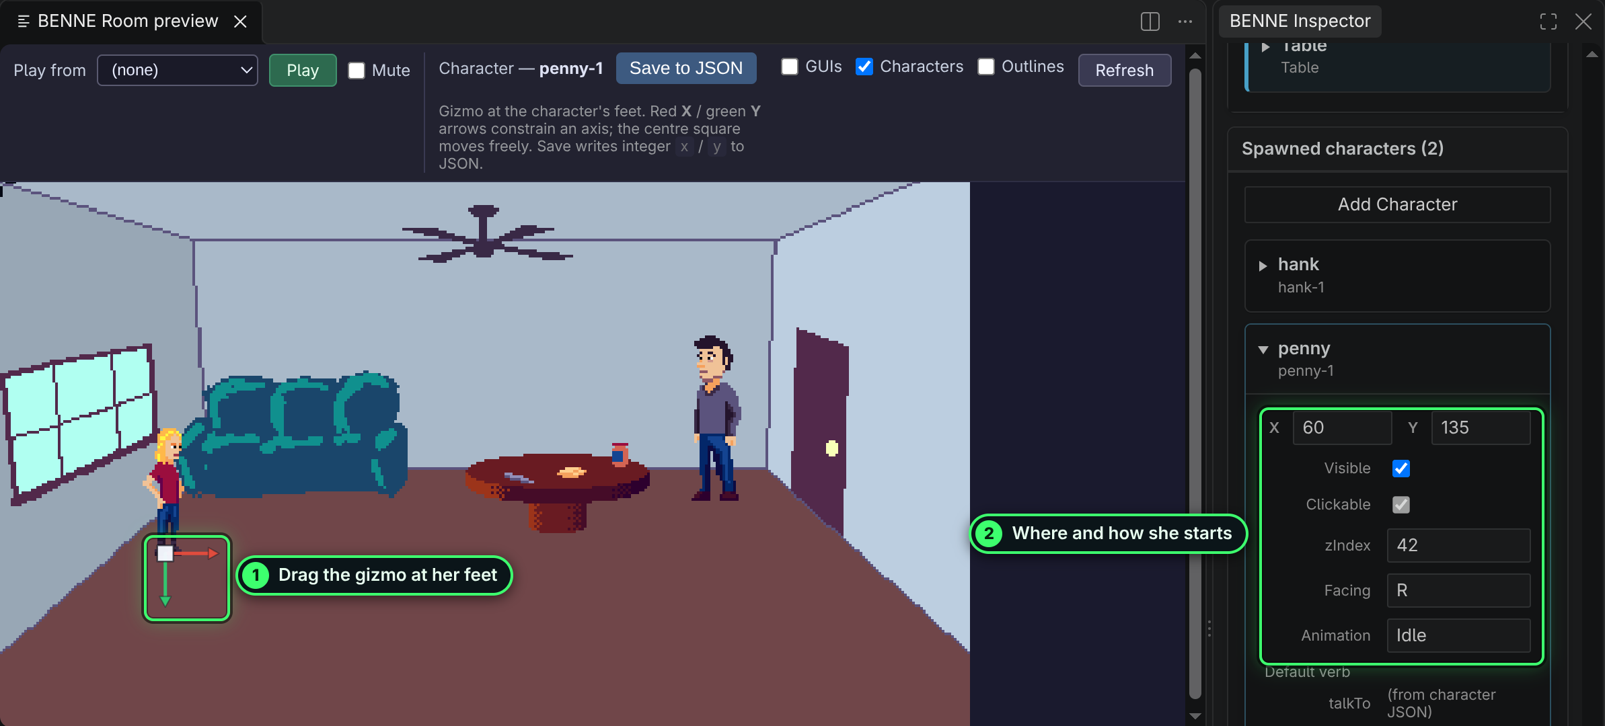Select the BENNE Inspector tab

click(x=1300, y=22)
